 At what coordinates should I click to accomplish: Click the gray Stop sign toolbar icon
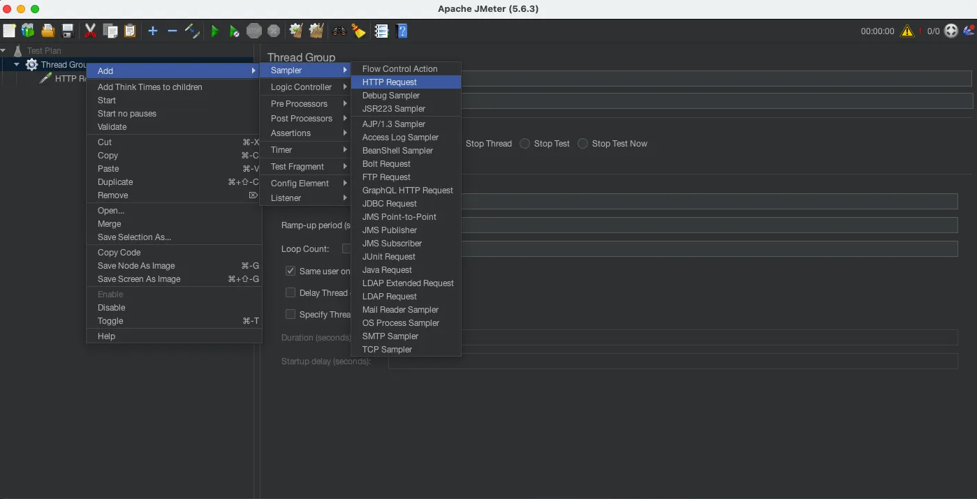(x=254, y=31)
